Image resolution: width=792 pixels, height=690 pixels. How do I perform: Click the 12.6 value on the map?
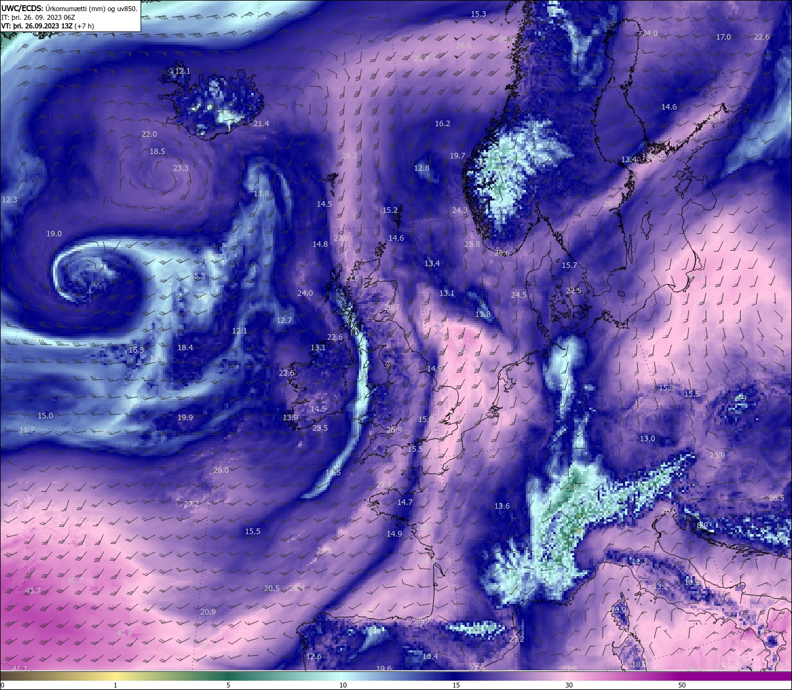(x=314, y=657)
